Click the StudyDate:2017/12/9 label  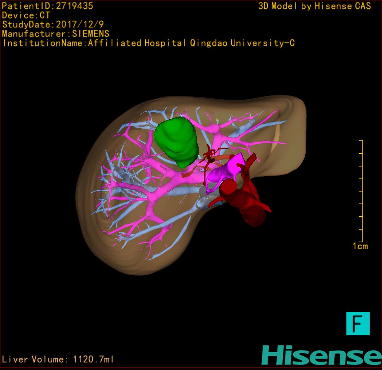coord(53,25)
